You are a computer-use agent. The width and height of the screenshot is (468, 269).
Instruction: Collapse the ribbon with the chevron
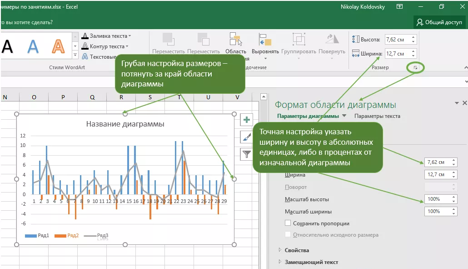click(466, 68)
